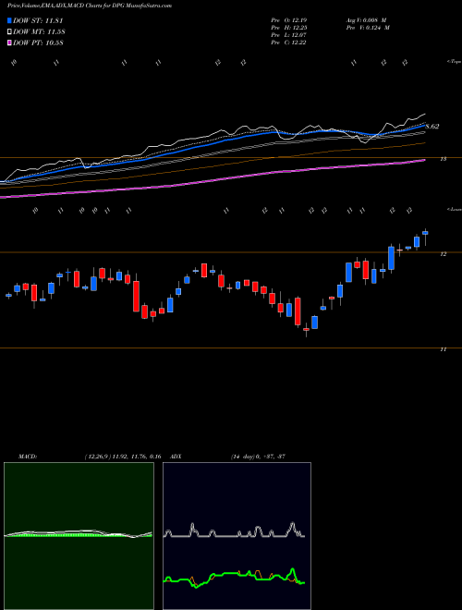Click the blue DOW ST legend swatch
Viewport: 462px width, 610px height.
[x=10, y=20]
